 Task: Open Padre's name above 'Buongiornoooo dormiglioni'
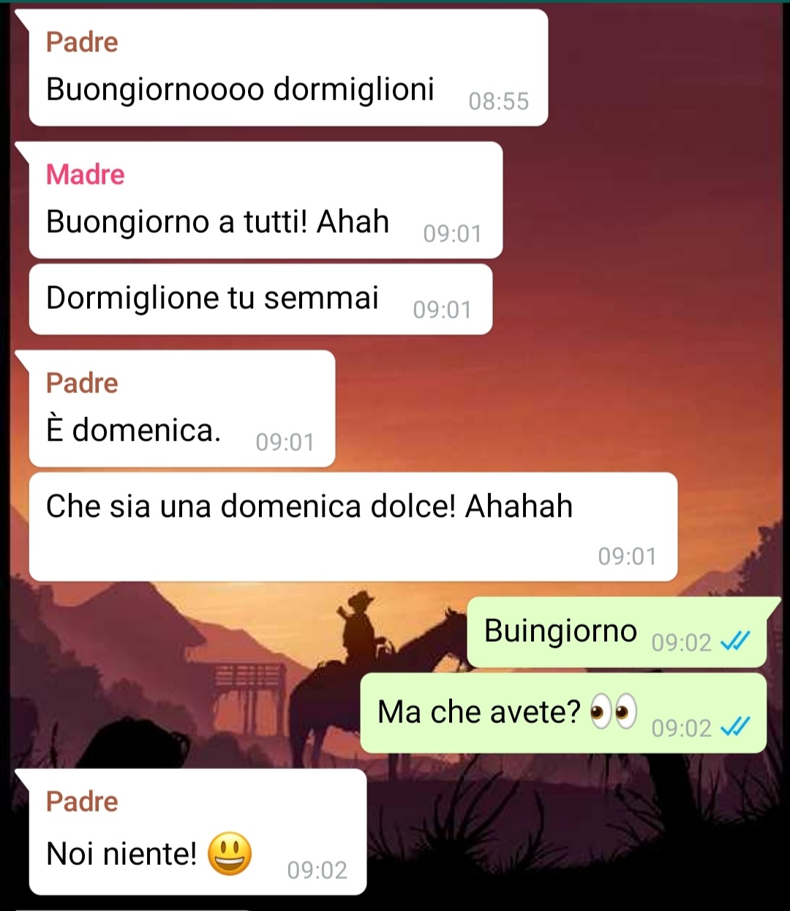point(82,42)
